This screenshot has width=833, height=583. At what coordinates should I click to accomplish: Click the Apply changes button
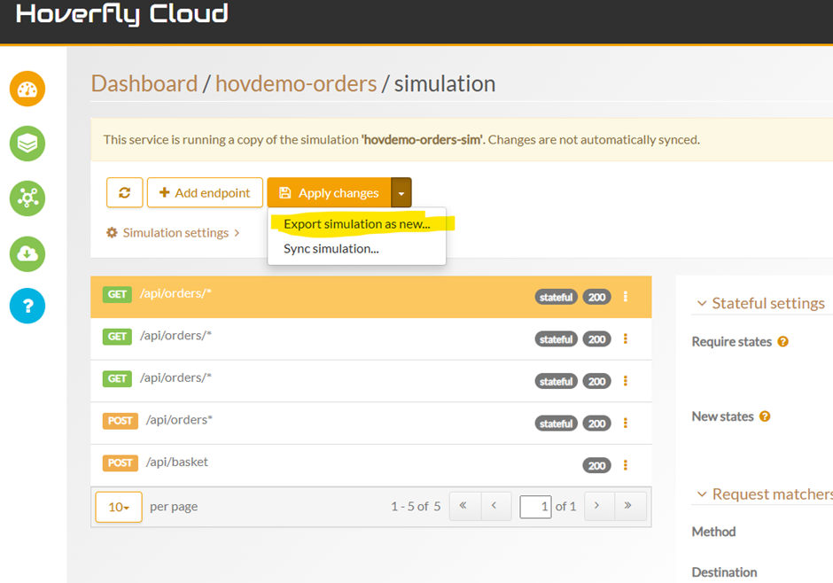coord(329,193)
